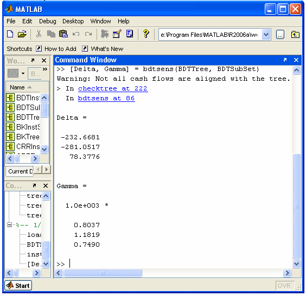
Task: Show previous tab using left arrow
Action: [x=39, y=169]
